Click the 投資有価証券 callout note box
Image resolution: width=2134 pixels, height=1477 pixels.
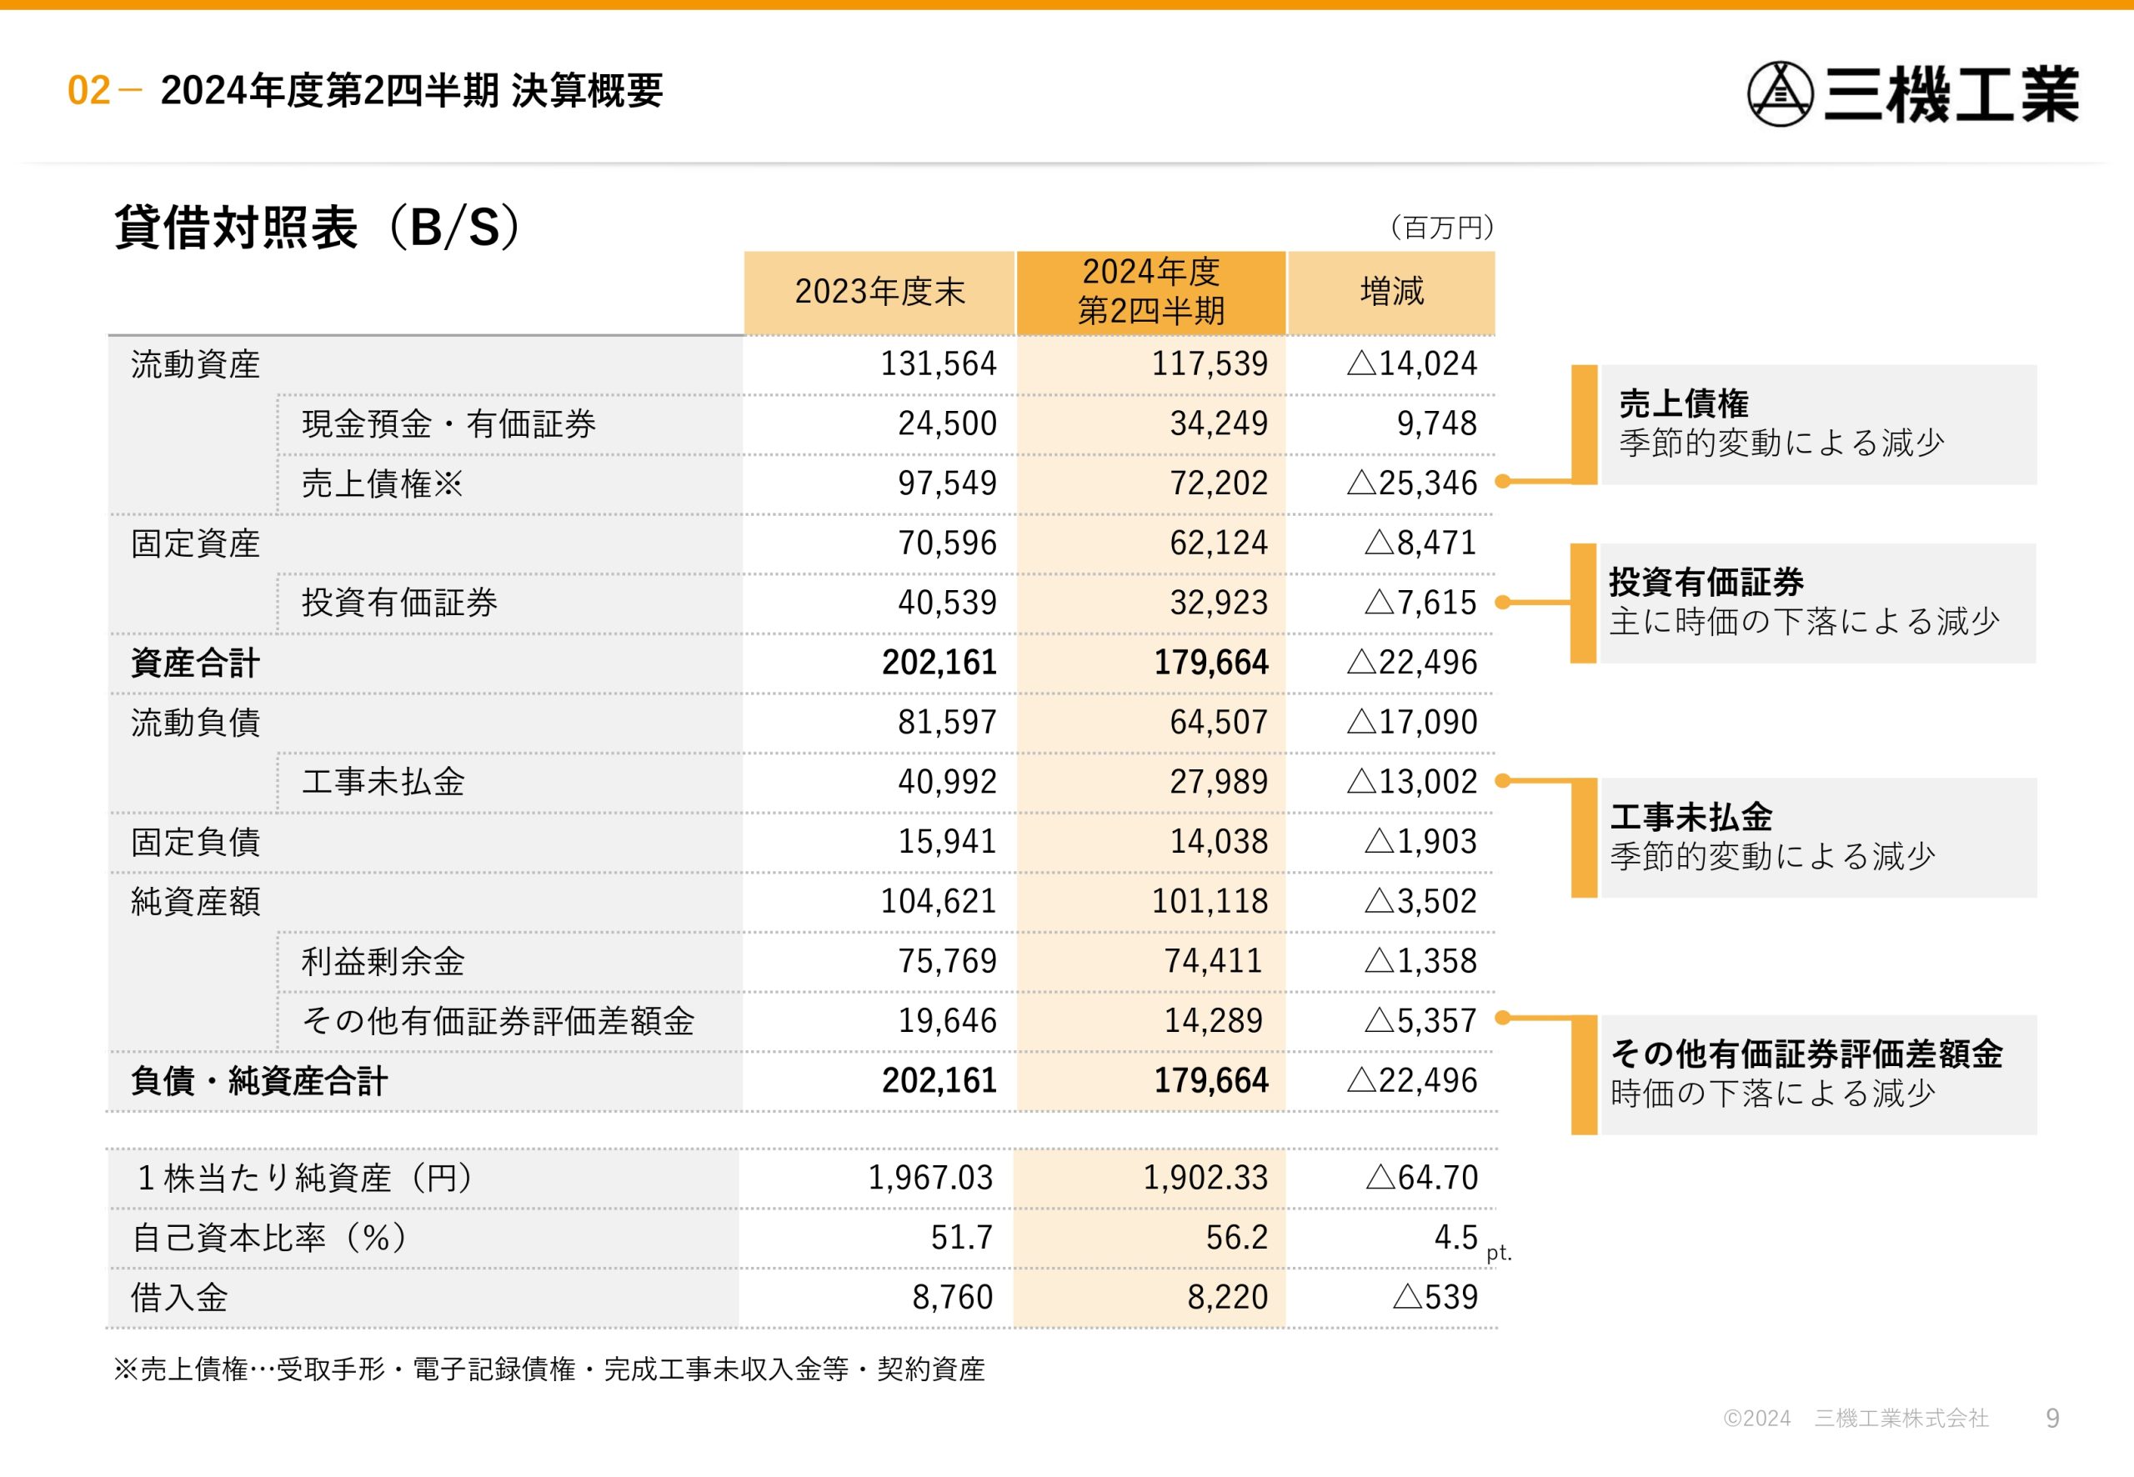(x=1817, y=603)
